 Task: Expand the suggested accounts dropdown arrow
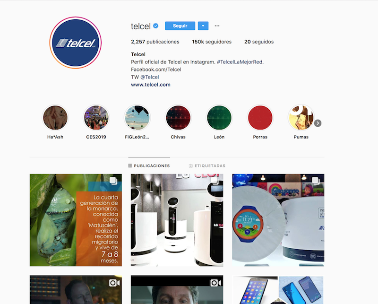click(x=203, y=26)
